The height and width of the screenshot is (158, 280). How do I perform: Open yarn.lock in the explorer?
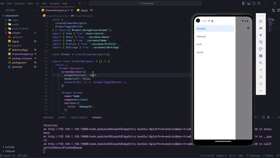[x=17, y=67]
